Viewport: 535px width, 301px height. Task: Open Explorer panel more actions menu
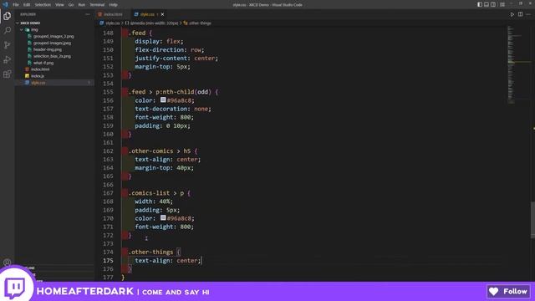[88, 14]
